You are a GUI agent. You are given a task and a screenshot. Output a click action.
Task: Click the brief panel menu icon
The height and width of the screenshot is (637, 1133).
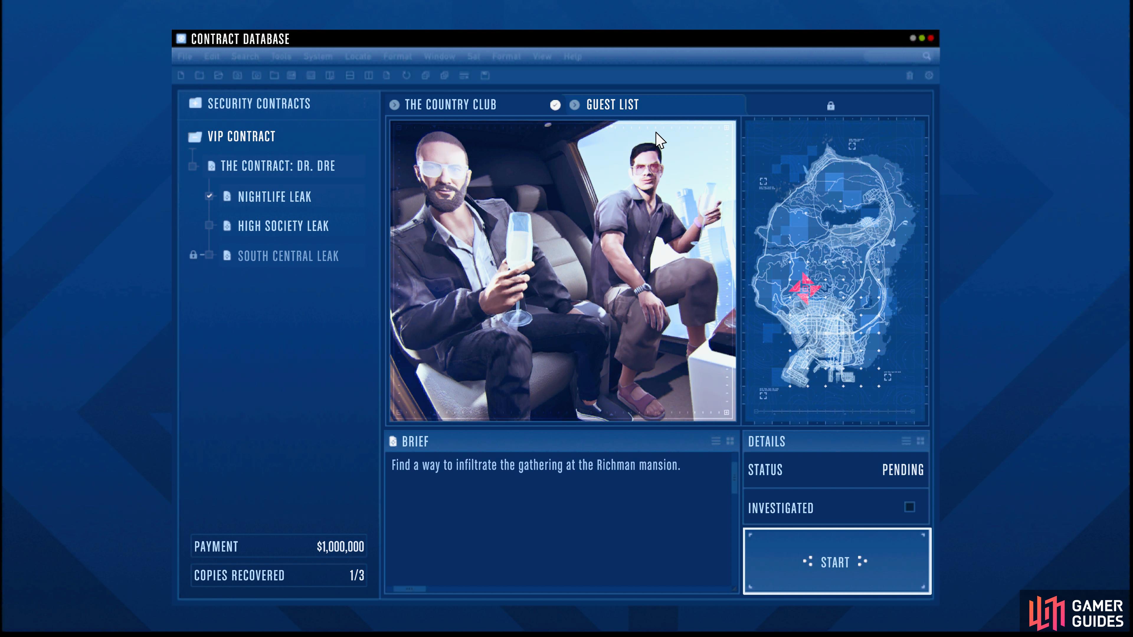[713, 441]
